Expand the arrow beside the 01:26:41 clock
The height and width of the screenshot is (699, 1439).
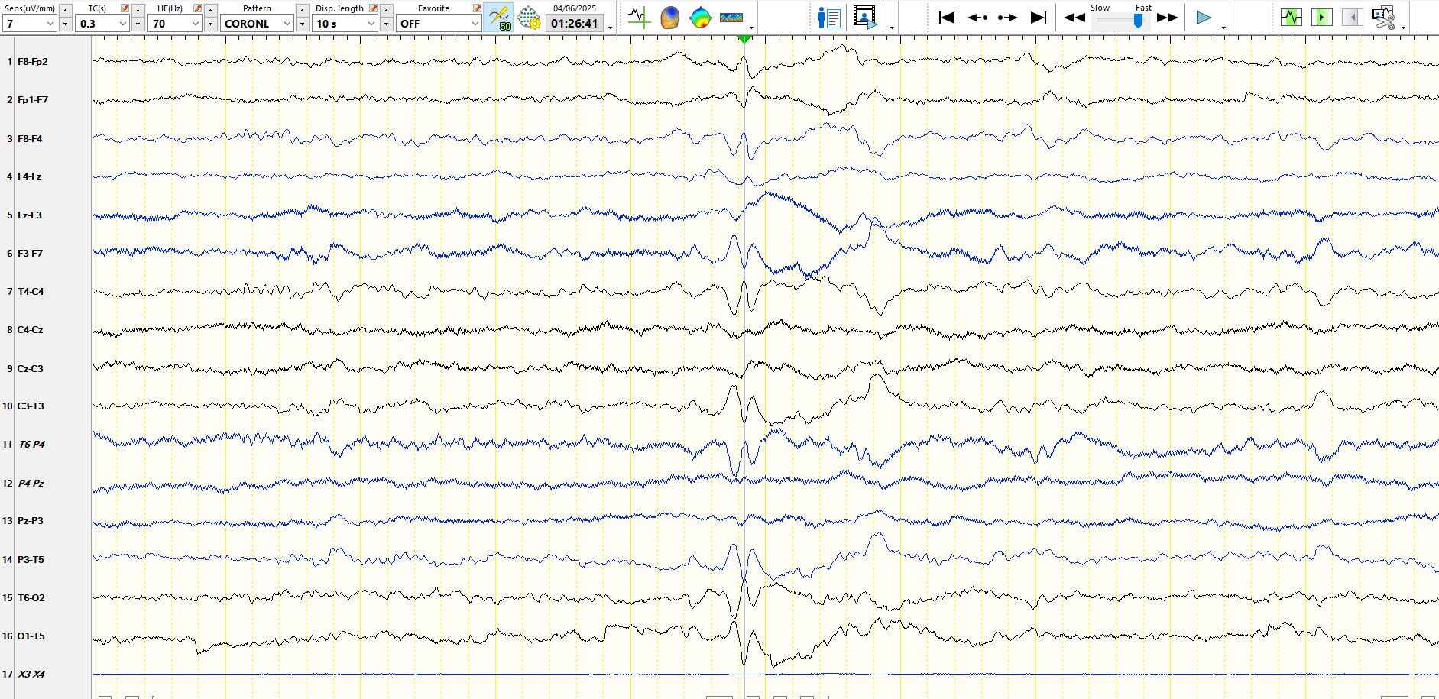pos(610,28)
